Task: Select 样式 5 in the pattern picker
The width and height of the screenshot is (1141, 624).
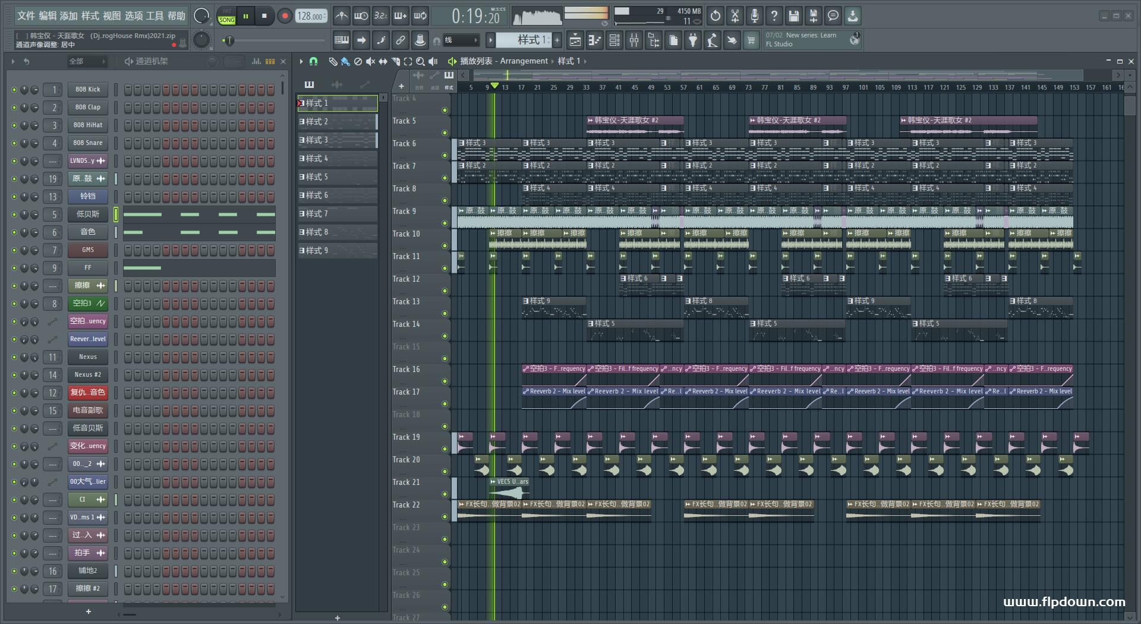Action: (x=338, y=177)
